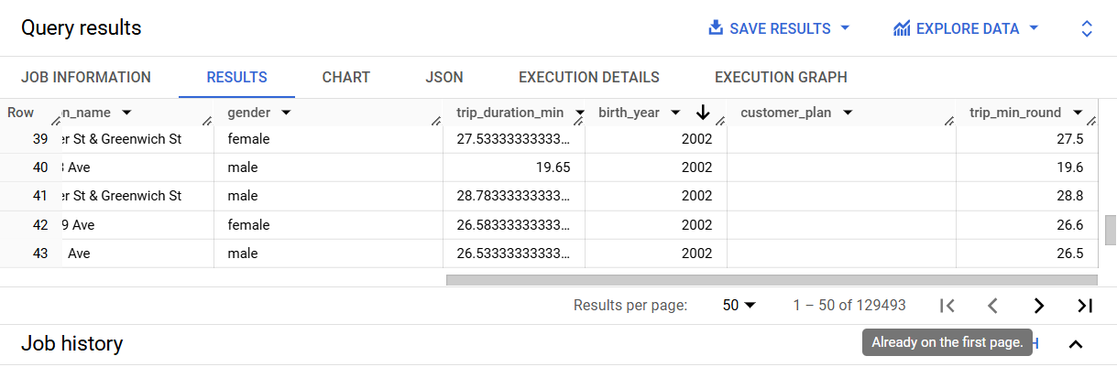Click the Row column header
Image resolution: width=1117 pixels, height=367 pixels.
[x=20, y=113]
